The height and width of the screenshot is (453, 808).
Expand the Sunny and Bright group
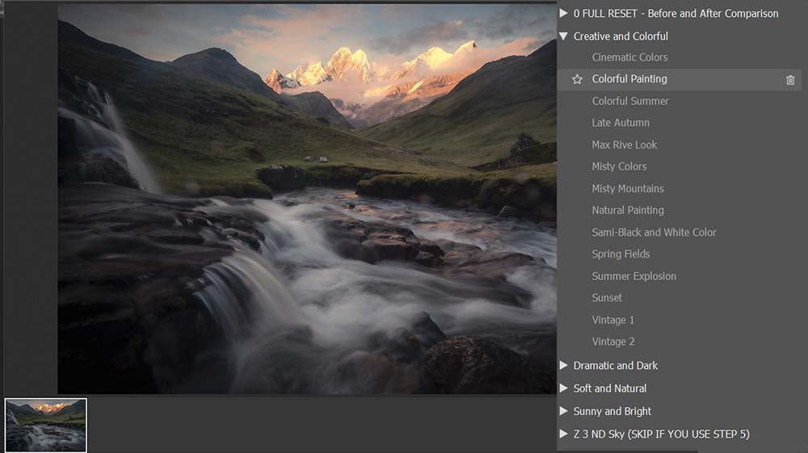coord(563,411)
